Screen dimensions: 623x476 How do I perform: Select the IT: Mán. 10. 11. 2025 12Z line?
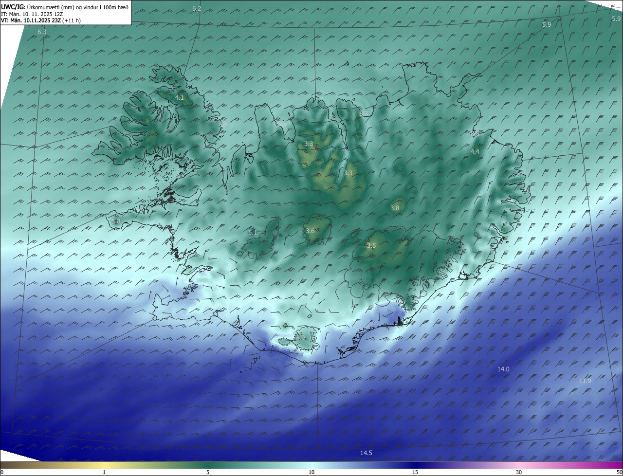click(32, 14)
